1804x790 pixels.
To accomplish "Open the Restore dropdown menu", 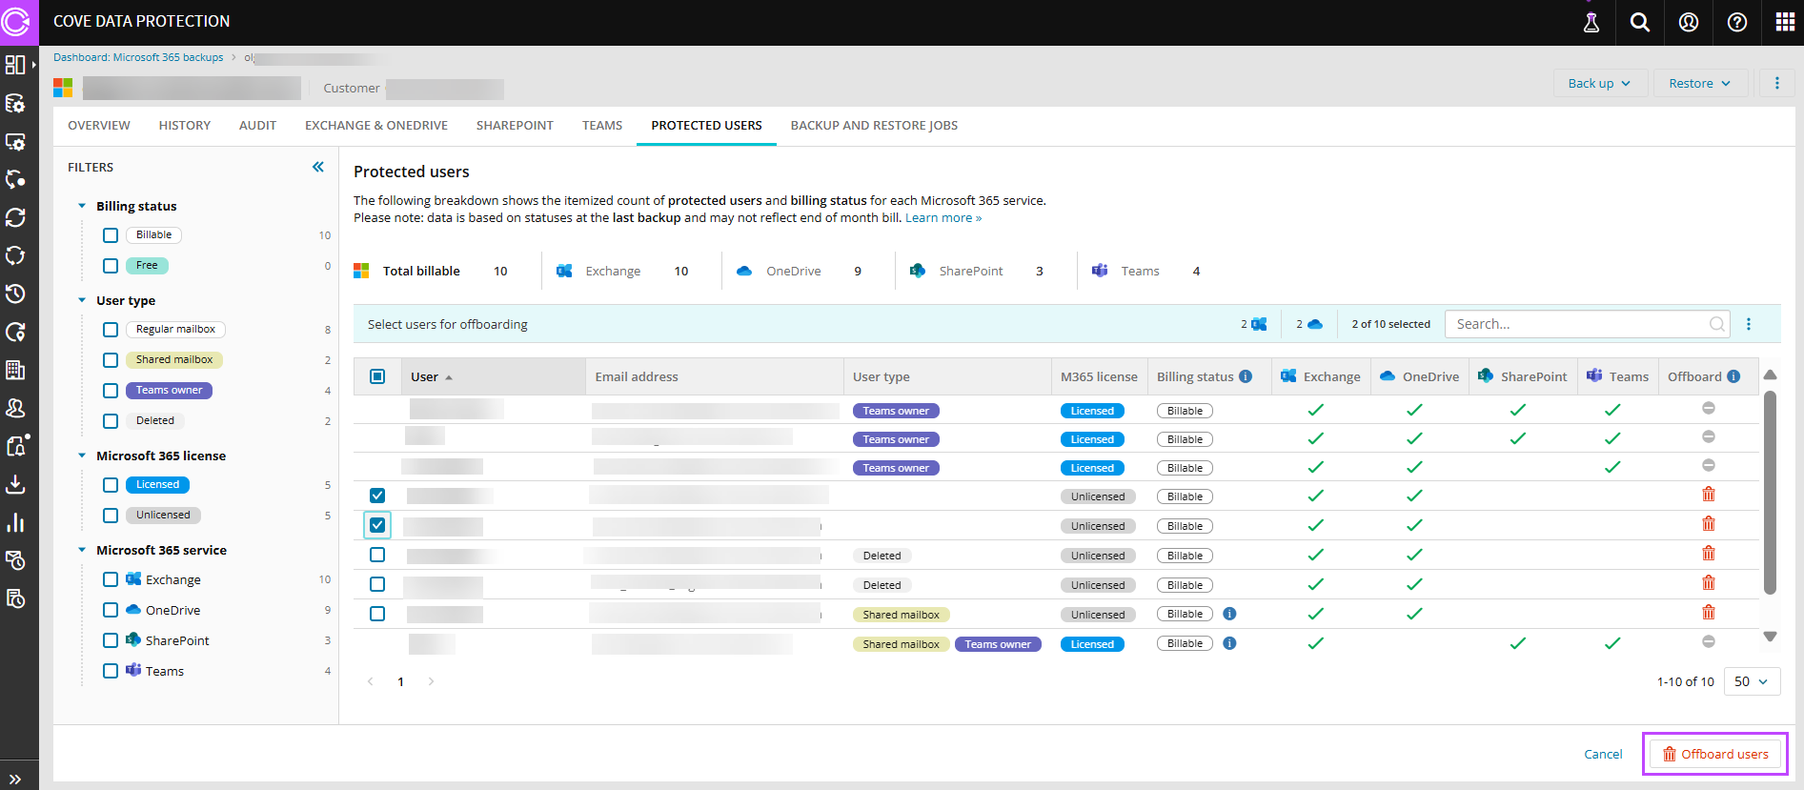I will point(1699,83).
